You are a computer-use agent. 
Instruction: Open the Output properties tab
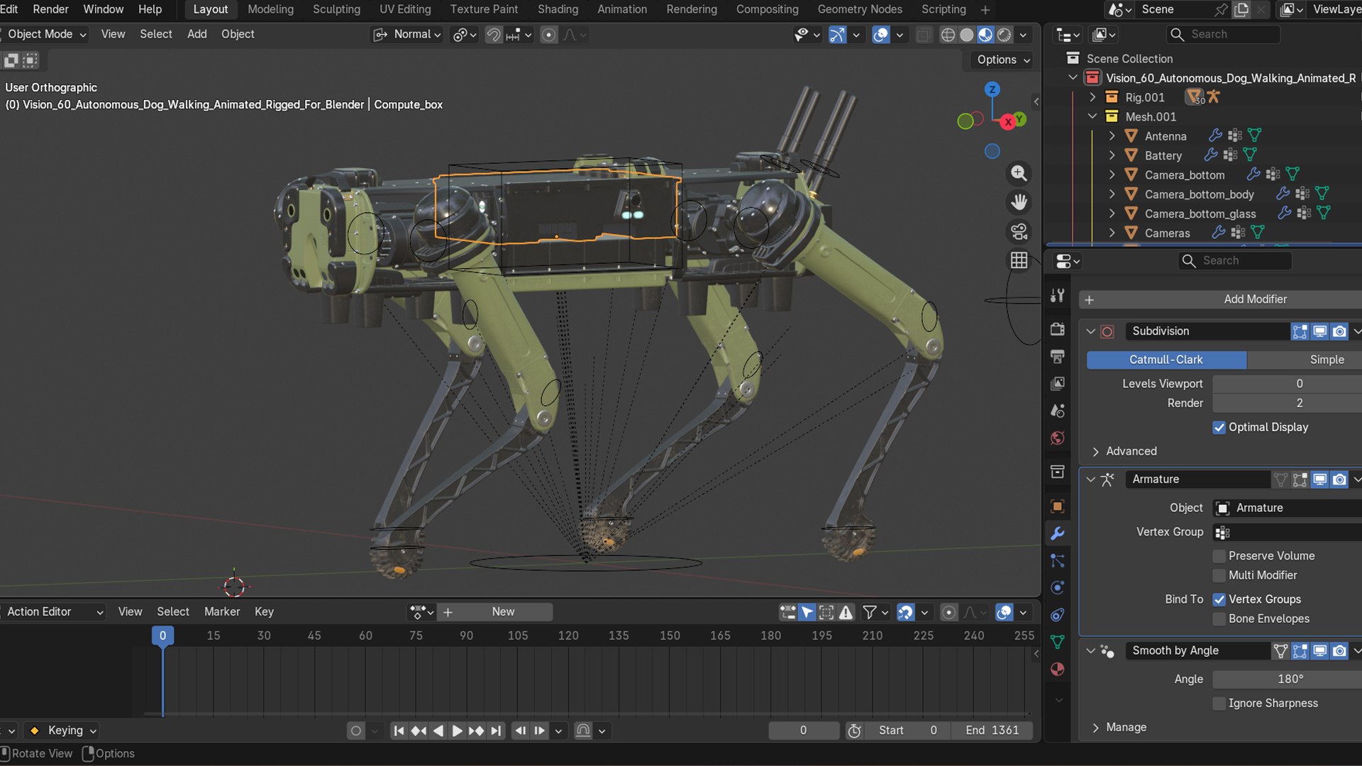1058,356
